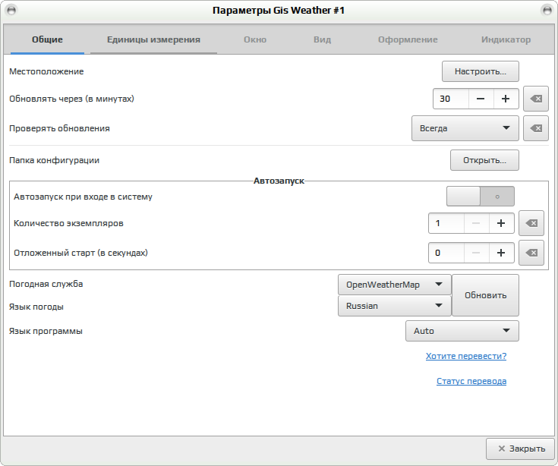Click the delayed start field showing 0
Screen dimensions: 558x466
click(446, 253)
